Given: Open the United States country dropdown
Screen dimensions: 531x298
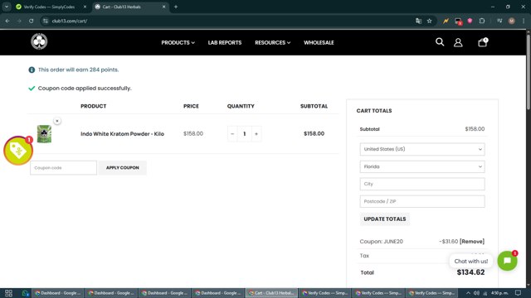Looking at the screenshot, I should 422,149.
